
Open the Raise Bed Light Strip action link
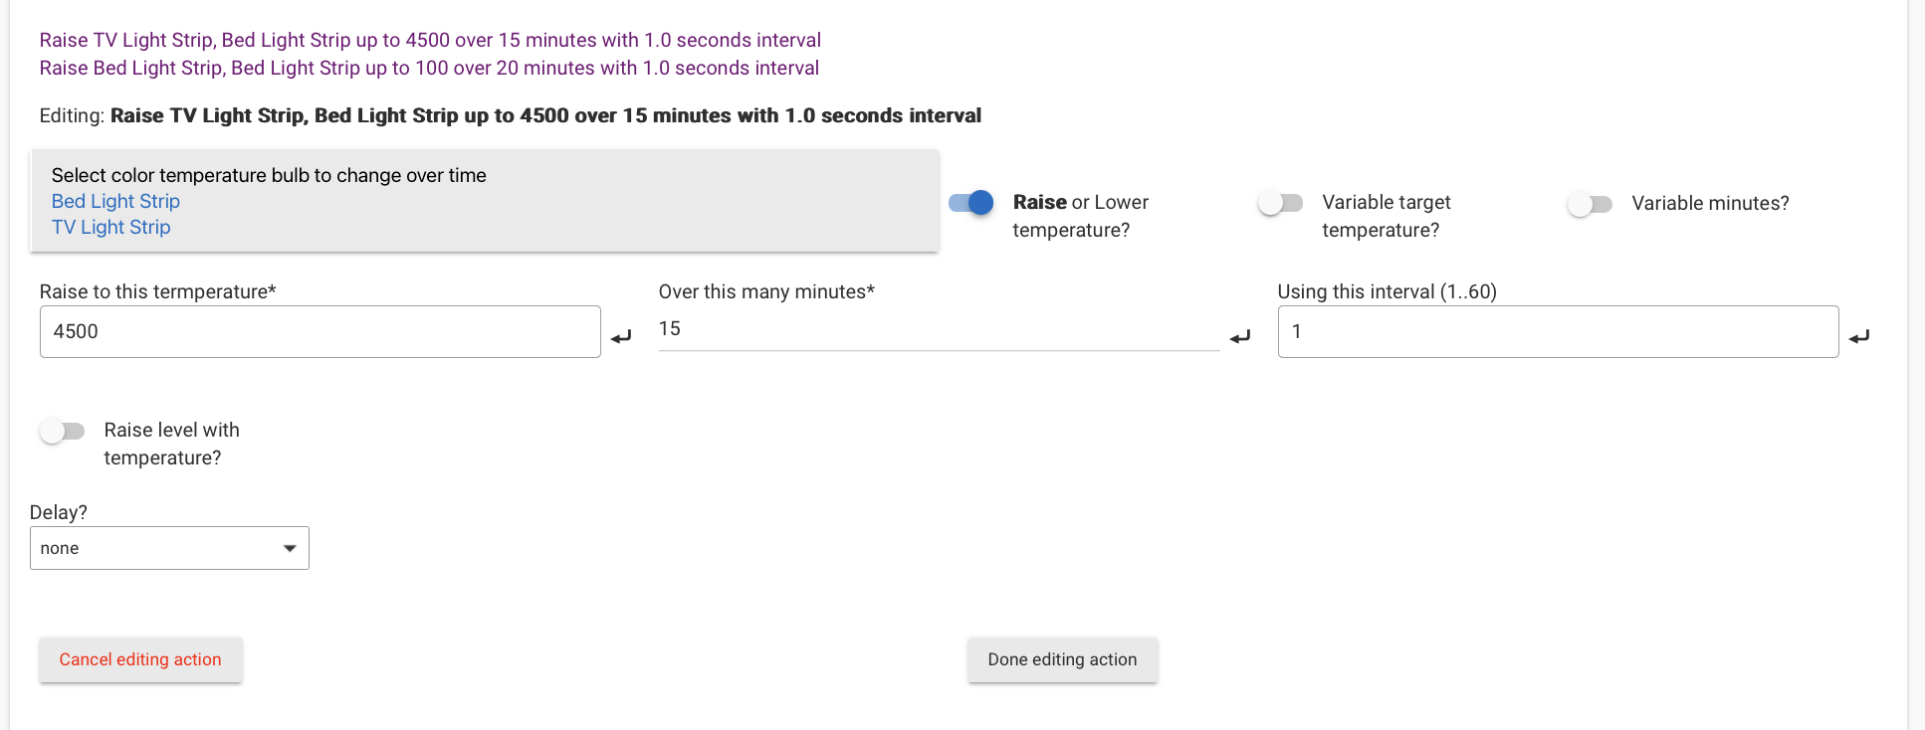(429, 68)
